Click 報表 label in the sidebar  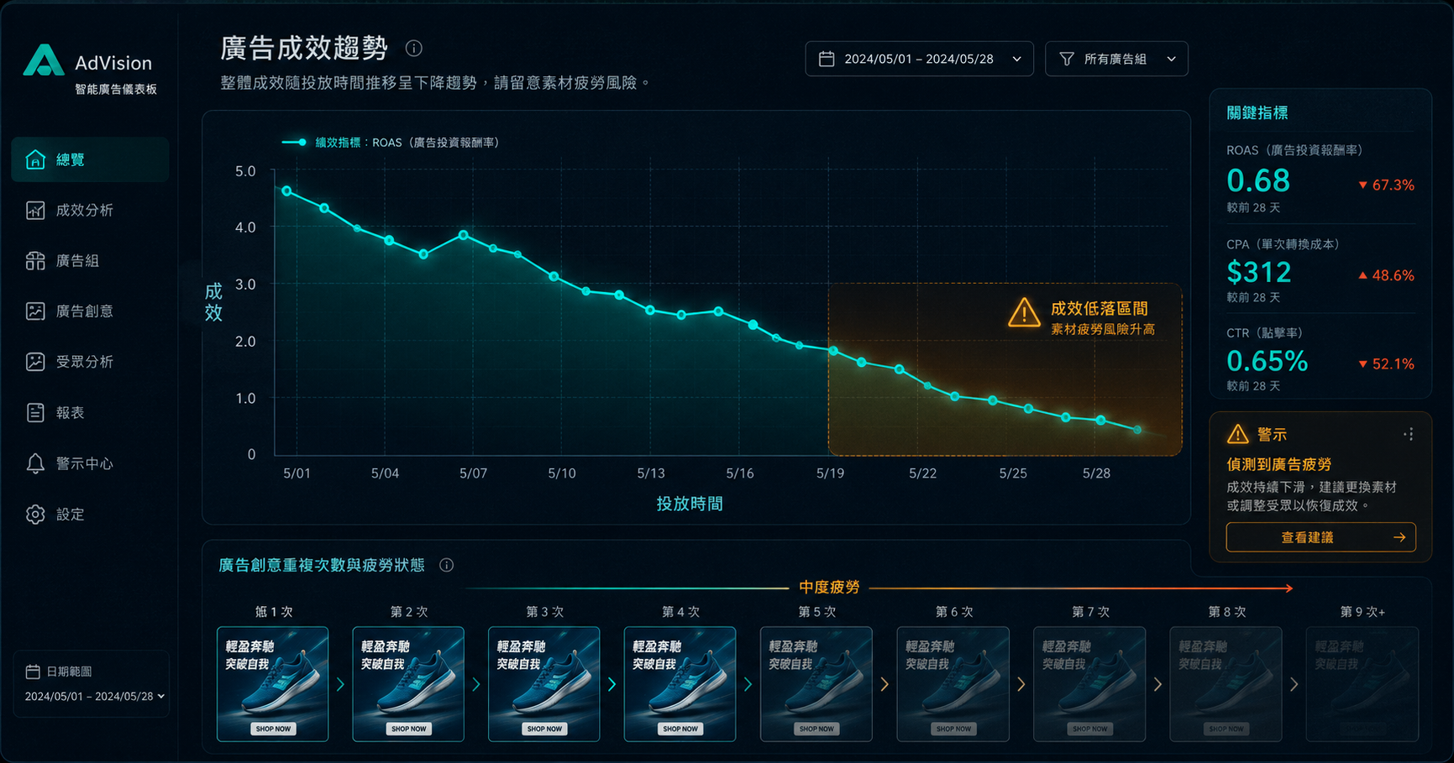71,412
